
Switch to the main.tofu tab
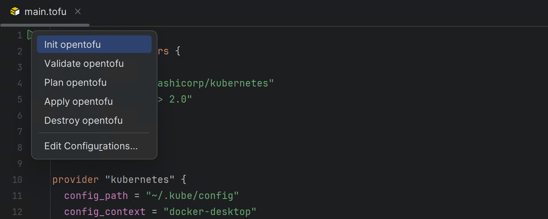pyautogui.click(x=45, y=12)
